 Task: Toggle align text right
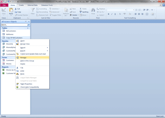(142, 14)
